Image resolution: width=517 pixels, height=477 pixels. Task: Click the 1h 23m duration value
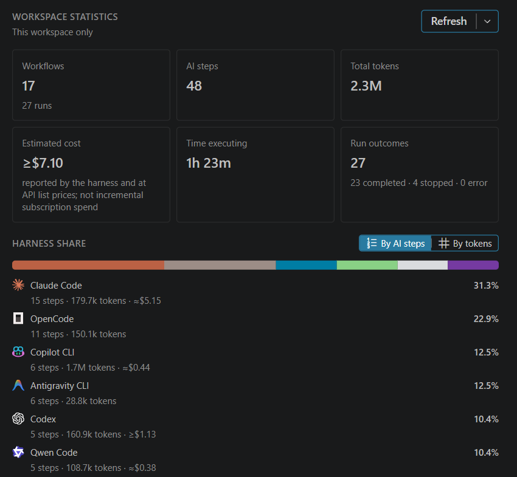point(209,163)
